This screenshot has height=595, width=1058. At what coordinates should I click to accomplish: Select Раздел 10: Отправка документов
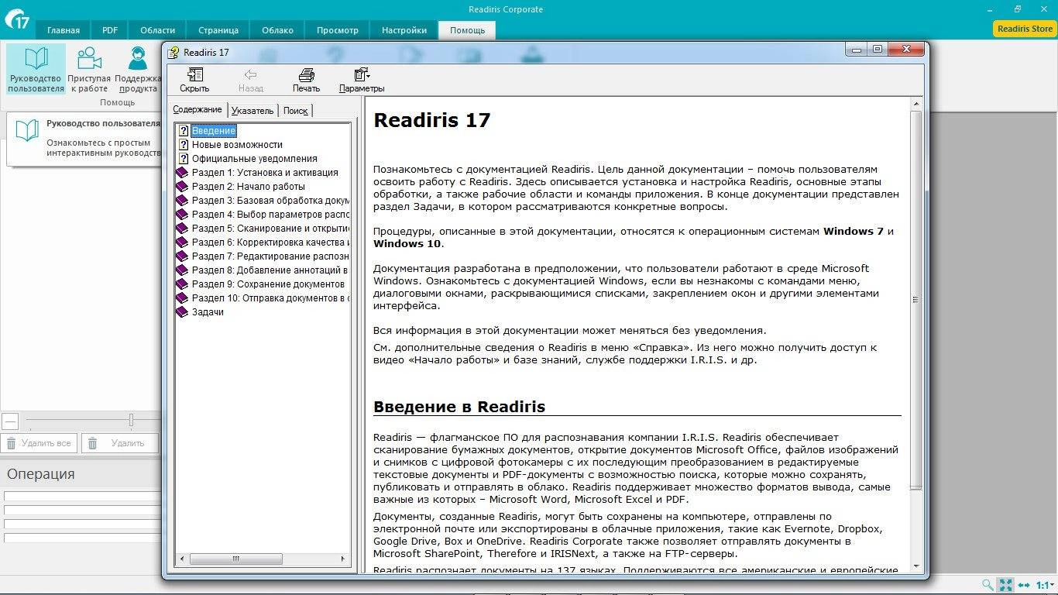pos(271,298)
